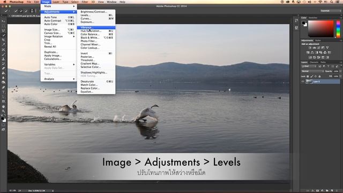Select the Eraser tool
Viewport: 343px width, 193px height.
point(3,68)
